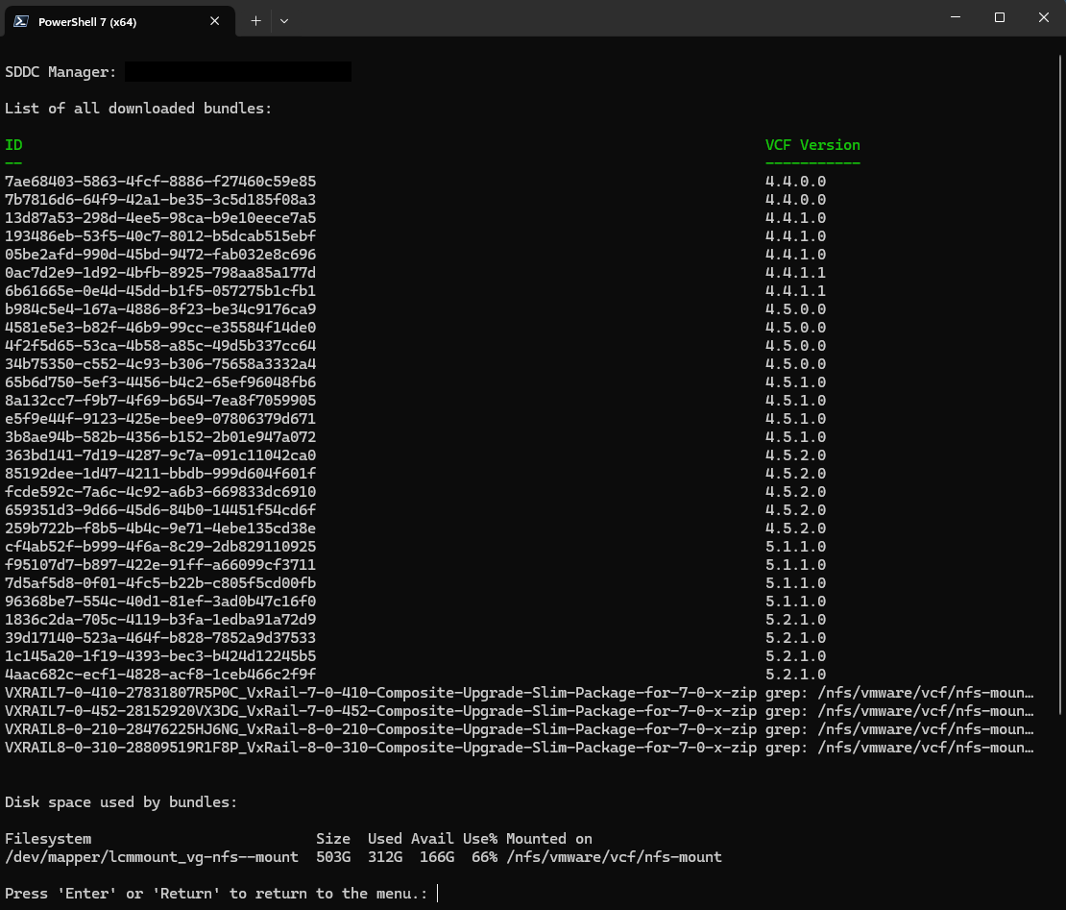Viewport: 1066px width, 910px height.
Task: Click the PowerShell icon on the tab
Action: coord(21,21)
